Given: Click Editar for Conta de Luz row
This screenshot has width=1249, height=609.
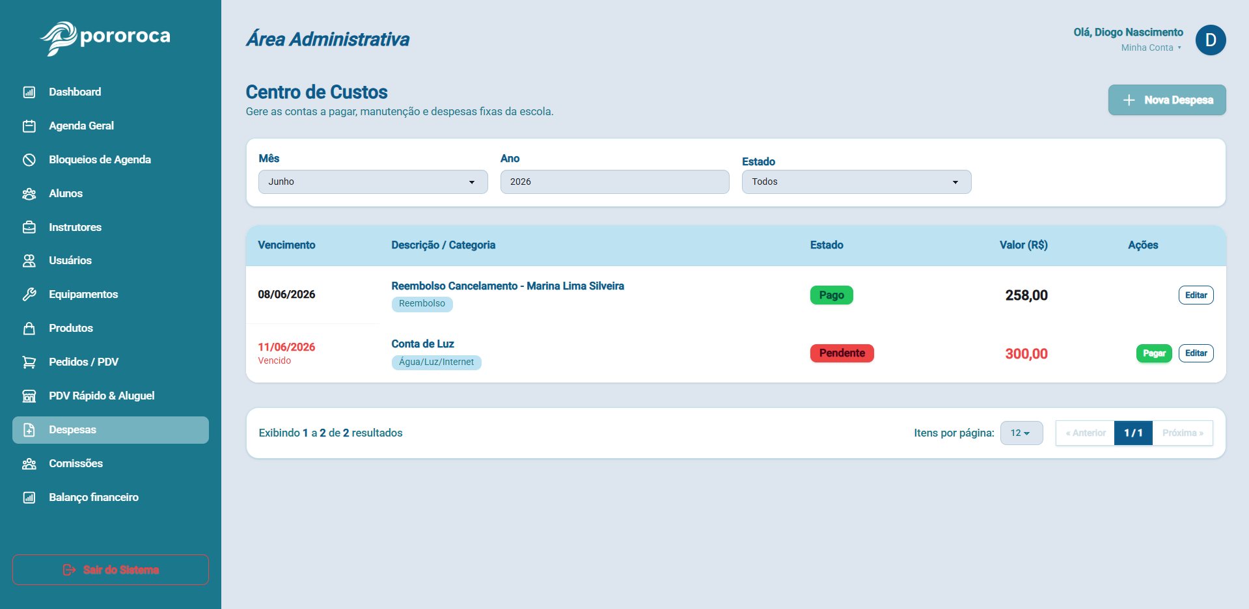Looking at the screenshot, I should pos(1196,353).
